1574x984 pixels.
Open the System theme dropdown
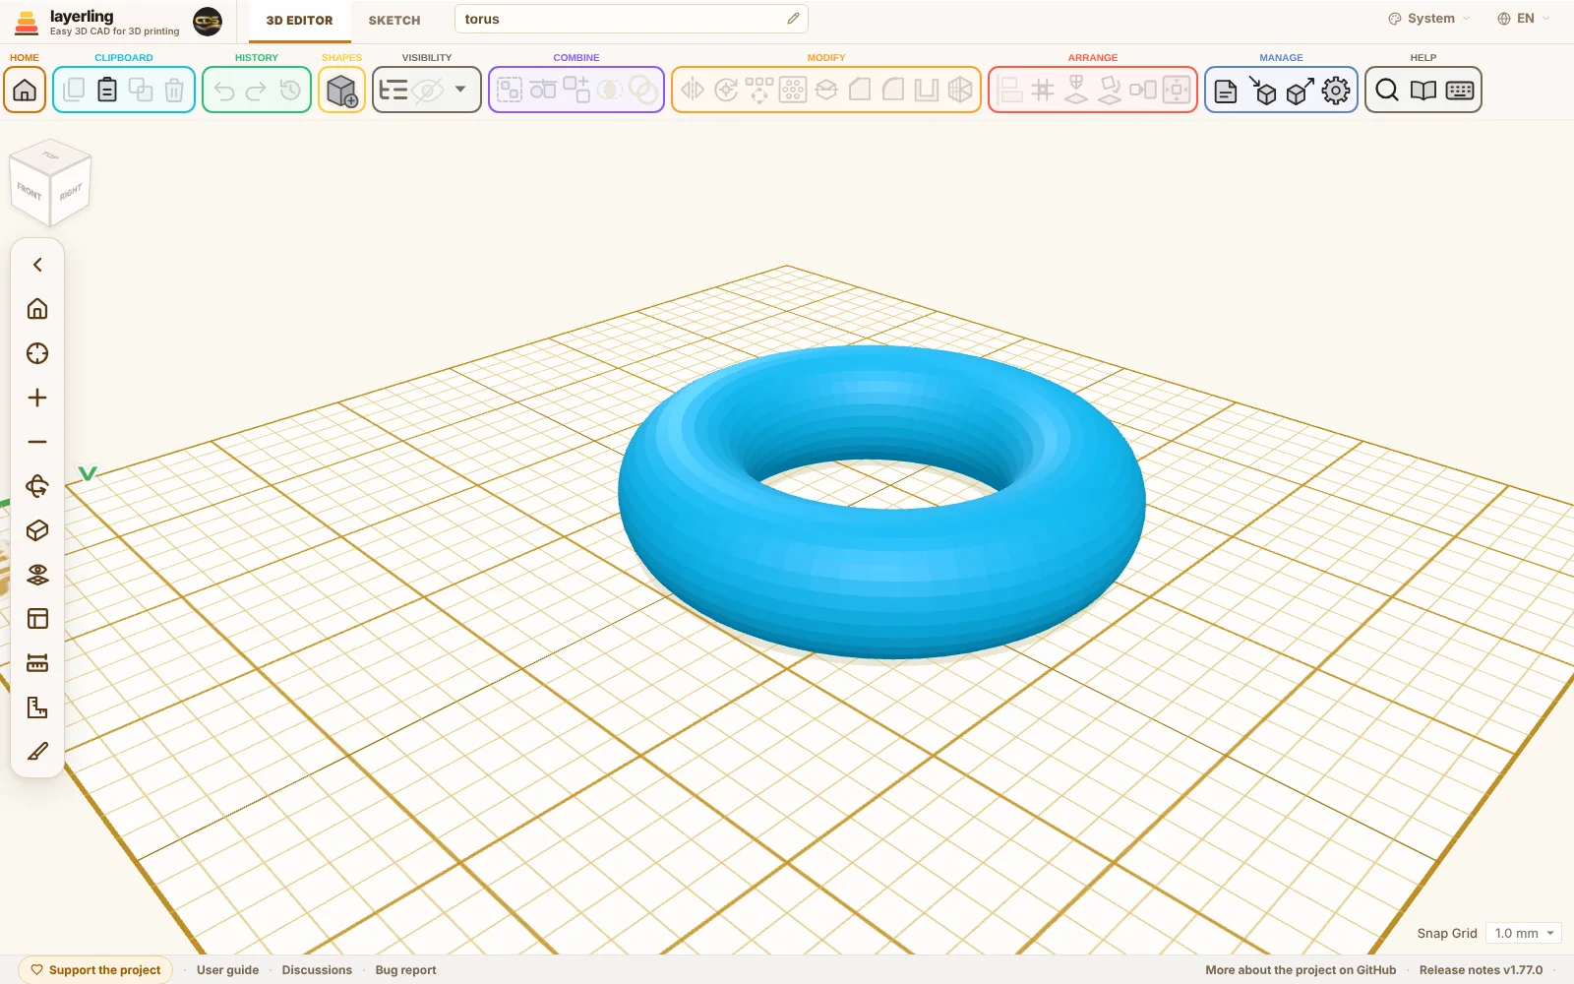click(1429, 19)
